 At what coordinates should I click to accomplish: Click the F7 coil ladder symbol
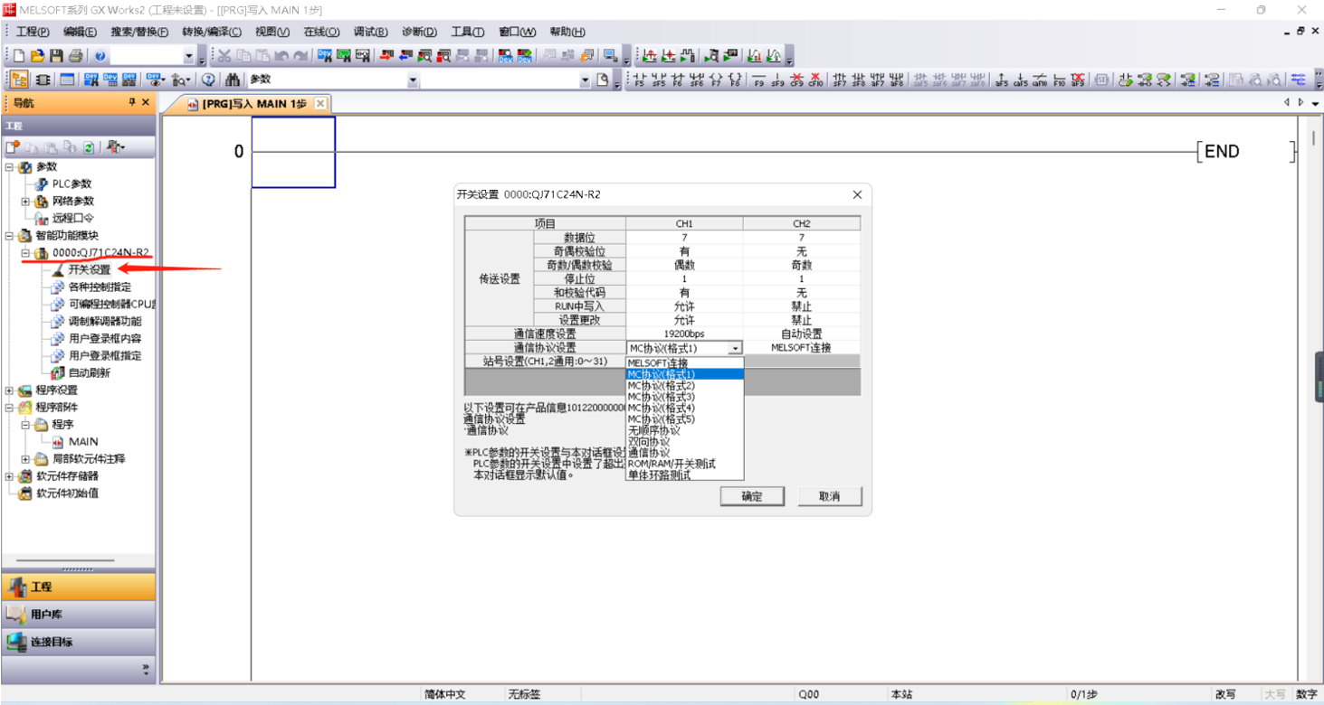716,80
